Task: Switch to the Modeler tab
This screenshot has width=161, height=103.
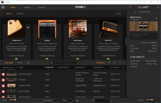Action: click(27, 7)
